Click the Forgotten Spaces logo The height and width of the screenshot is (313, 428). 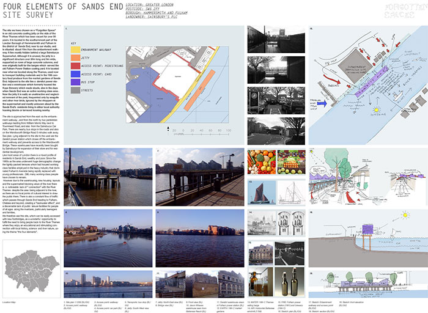pyautogui.click(x=405, y=11)
